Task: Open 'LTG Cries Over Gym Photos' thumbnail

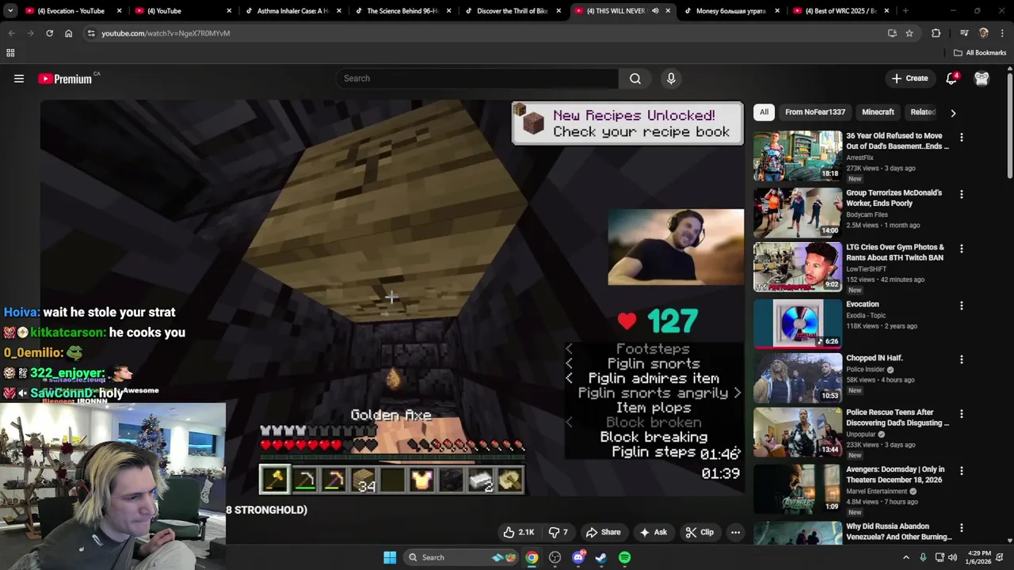Action: 797,268
